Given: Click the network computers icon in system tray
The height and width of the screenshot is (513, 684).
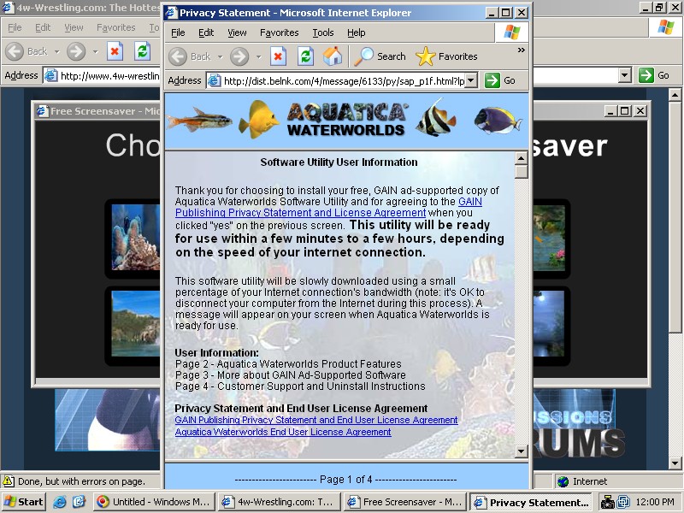Looking at the screenshot, I should pyautogui.click(x=623, y=503).
